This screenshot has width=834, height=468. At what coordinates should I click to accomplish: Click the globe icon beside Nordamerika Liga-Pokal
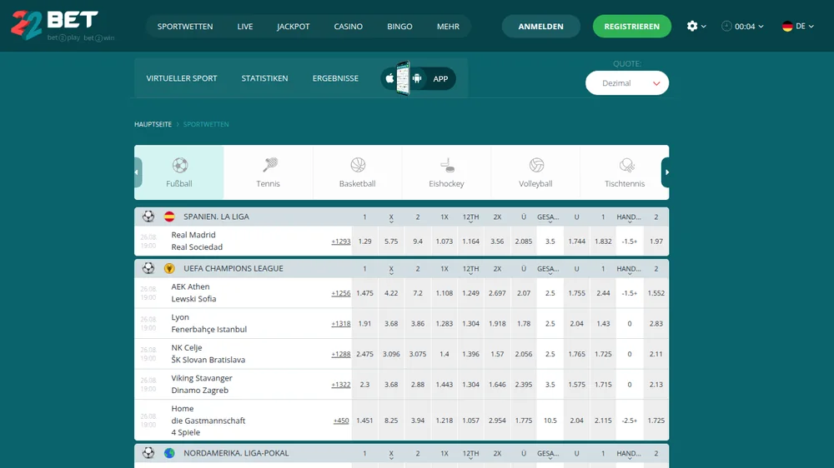[x=169, y=453]
